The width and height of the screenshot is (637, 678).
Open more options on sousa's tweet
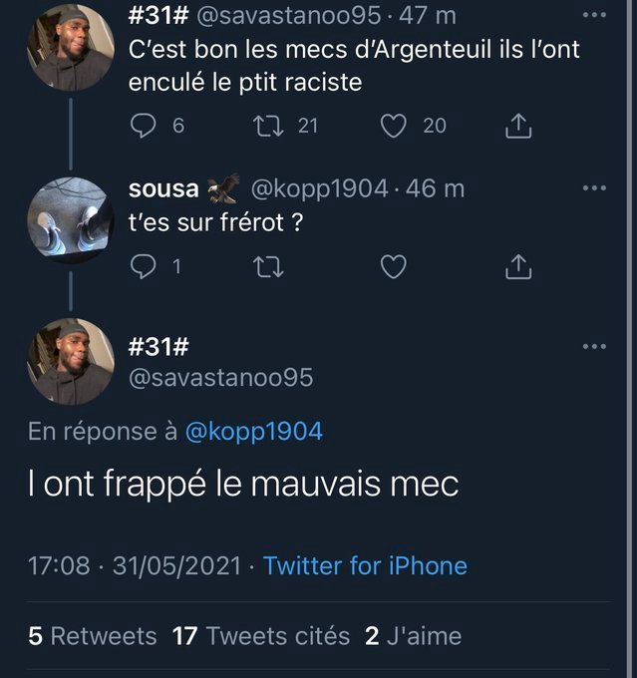593,187
